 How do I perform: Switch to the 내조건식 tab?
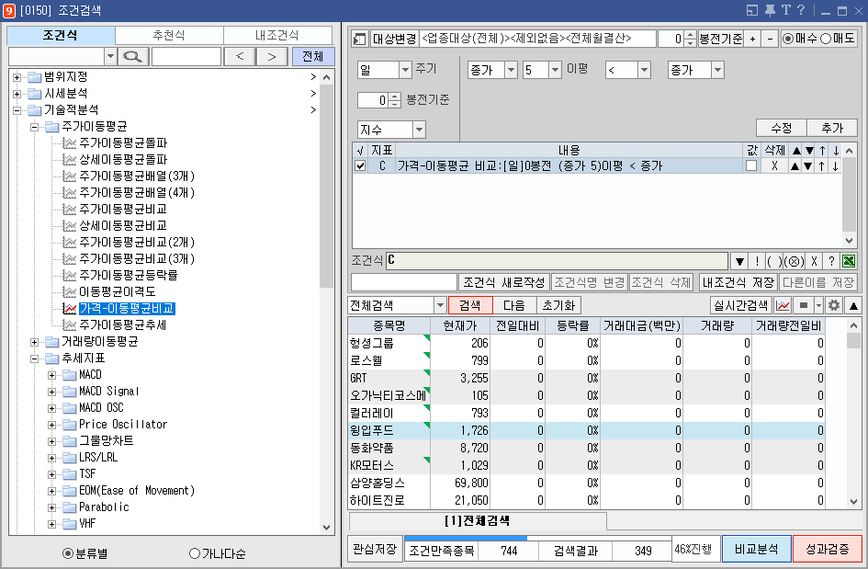[x=277, y=34]
